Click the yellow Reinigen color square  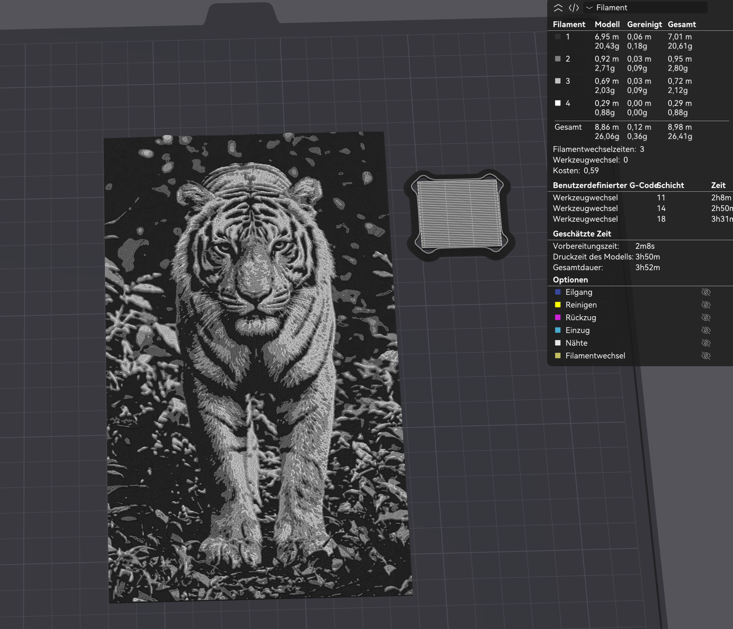click(x=558, y=305)
